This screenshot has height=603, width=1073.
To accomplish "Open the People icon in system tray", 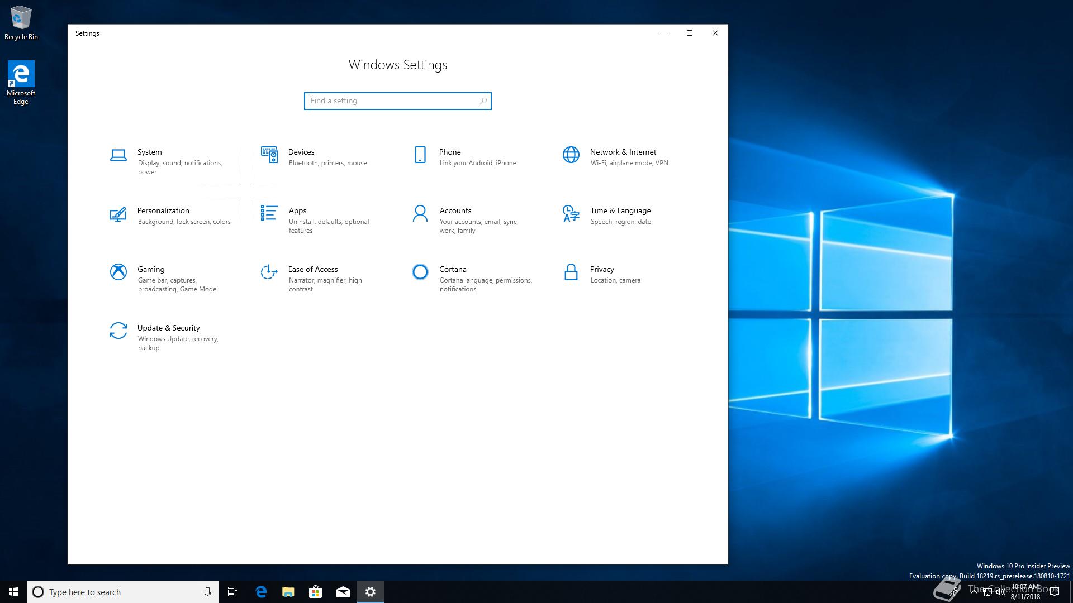I will pos(955,591).
